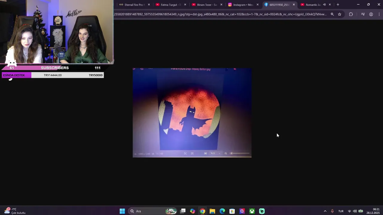The height and width of the screenshot is (215, 383).
Task: Open the Wi-Fi network settings
Action: 349,211
